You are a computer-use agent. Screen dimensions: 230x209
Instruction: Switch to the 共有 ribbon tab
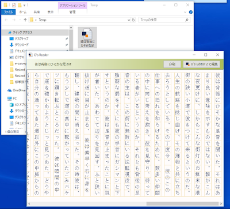[x=37, y=12]
